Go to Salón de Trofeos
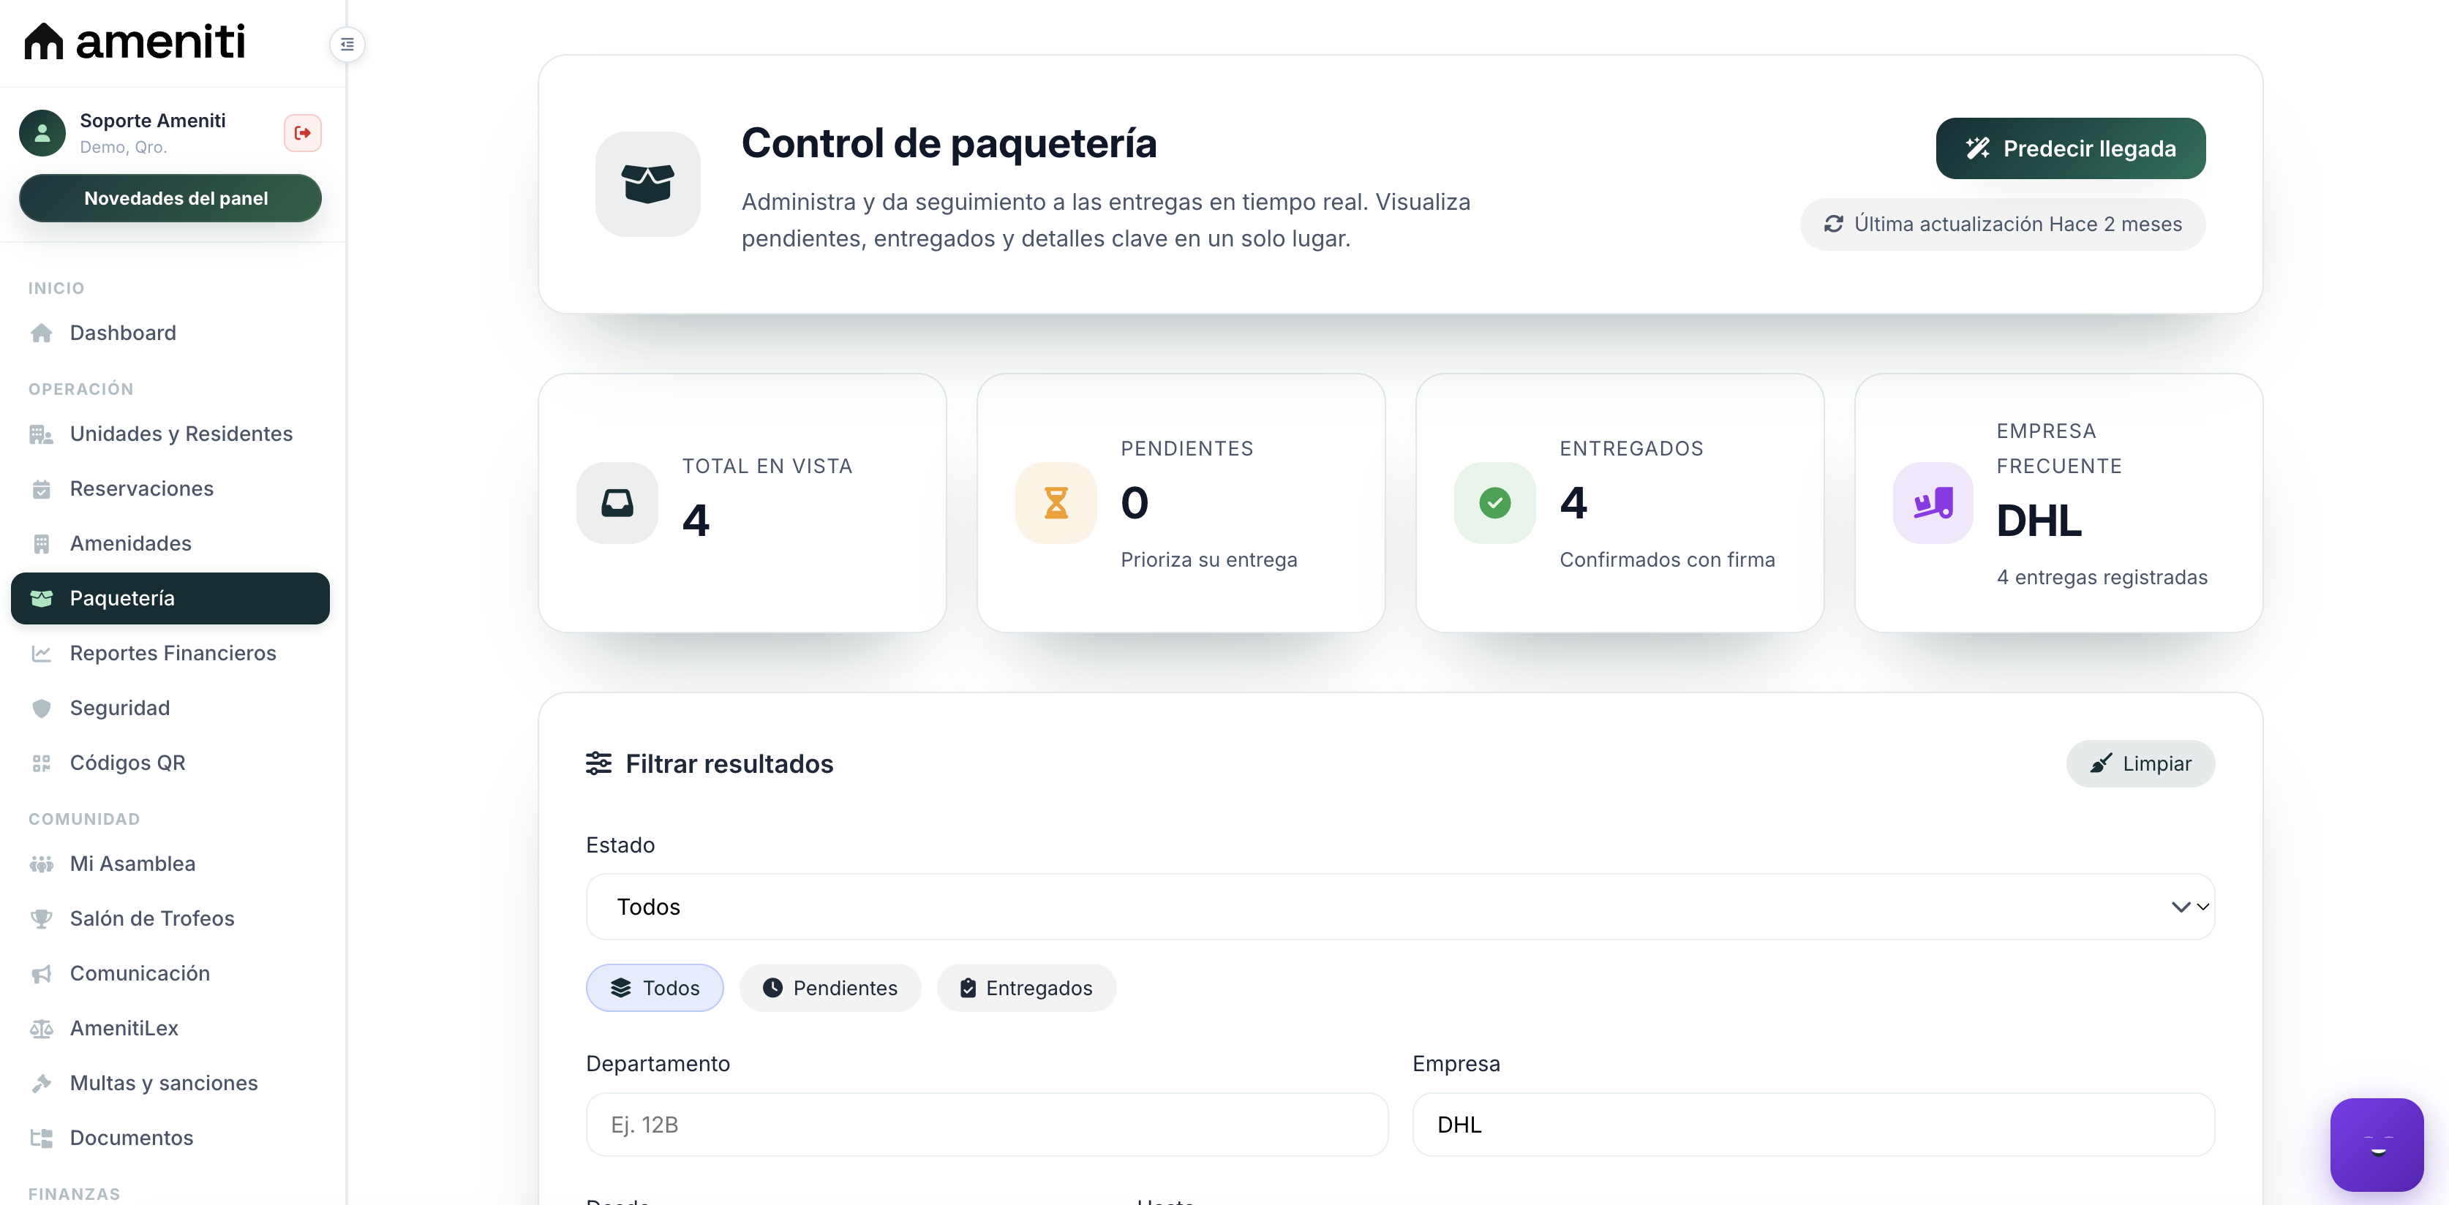Viewport: 2449px width, 1205px height. tap(170, 919)
